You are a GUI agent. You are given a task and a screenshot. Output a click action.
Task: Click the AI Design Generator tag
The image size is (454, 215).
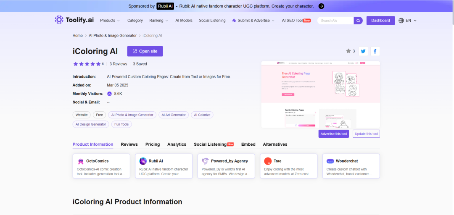coord(91,124)
